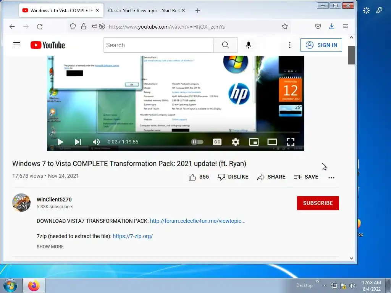Open the taskbar clock and date
The width and height of the screenshot is (391, 293).
click(372, 286)
